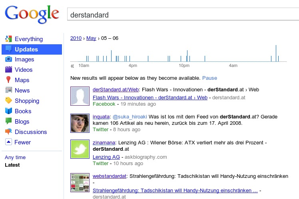Image resolution: width=299 pixels, height=199 pixels.
Task: Open Blogs results
Action: pos(22,122)
